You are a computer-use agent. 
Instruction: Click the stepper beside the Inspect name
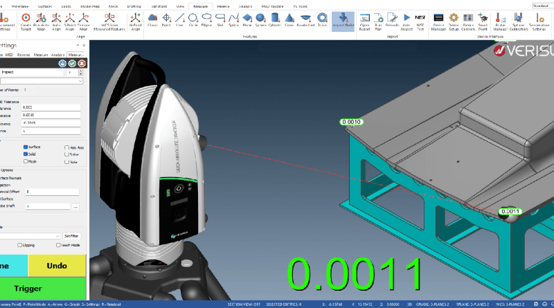pyautogui.click(x=80, y=72)
